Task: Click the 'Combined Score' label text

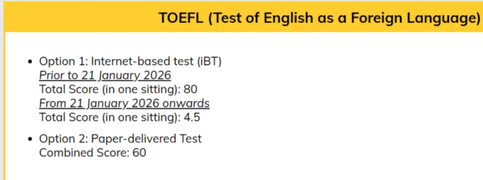Action: (84, 153)
